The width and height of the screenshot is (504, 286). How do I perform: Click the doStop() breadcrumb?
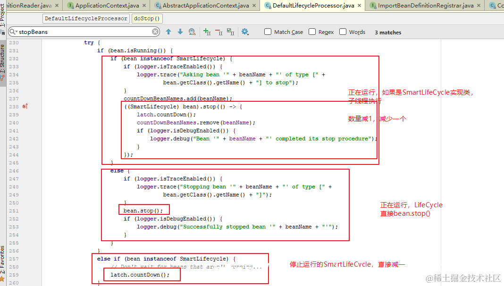[x=147, y=19]
